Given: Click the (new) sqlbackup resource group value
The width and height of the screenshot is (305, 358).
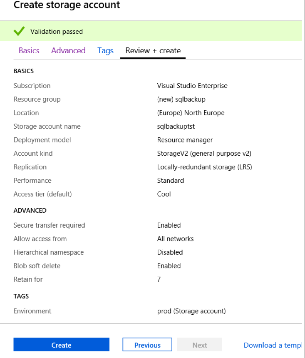Looking at the screenshot, I should pyautogui.click(x=181, y=99).
